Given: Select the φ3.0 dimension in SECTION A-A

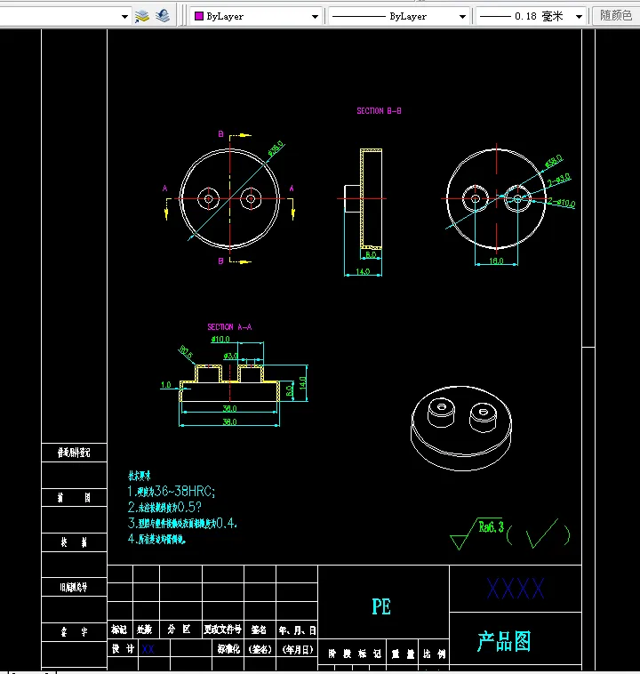Looking at the screenshot, I should click(230, 356).
